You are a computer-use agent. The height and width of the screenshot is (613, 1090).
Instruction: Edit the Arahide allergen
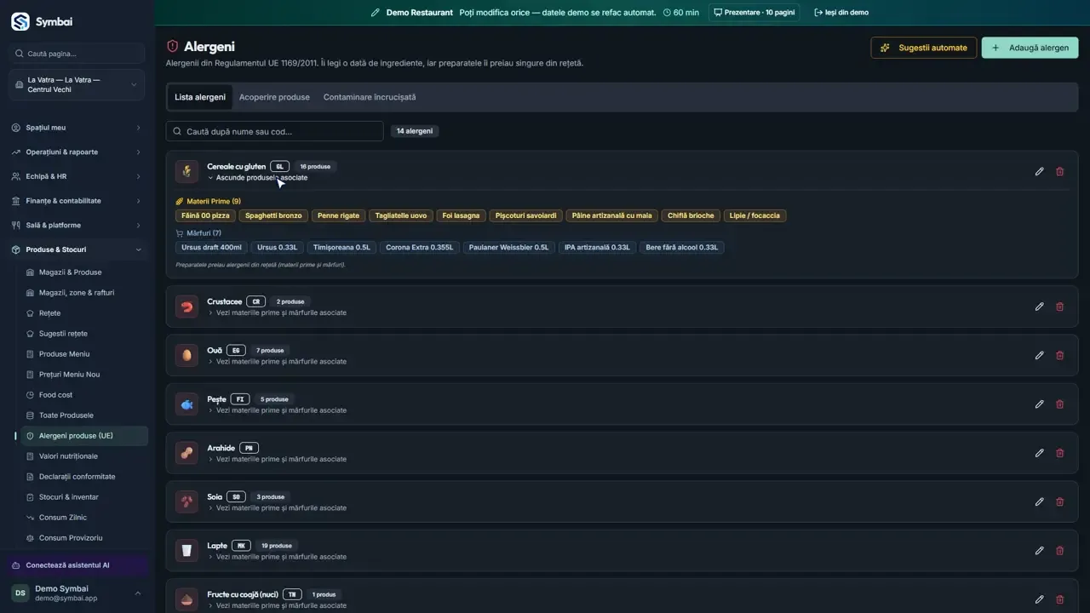1039,453
